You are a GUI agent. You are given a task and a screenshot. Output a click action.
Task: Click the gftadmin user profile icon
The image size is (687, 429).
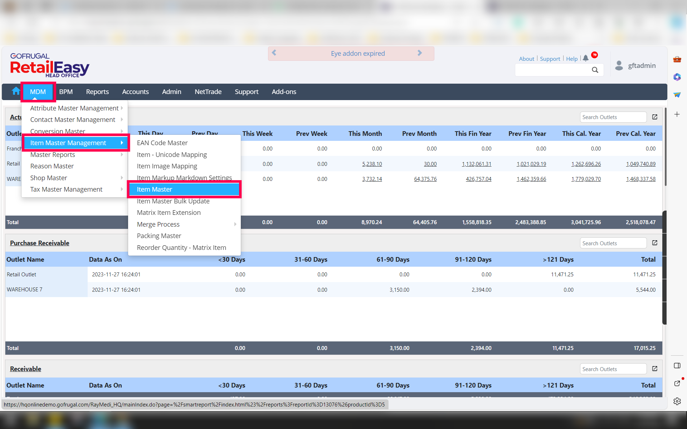pyautogui.click(x=619, y=65)
